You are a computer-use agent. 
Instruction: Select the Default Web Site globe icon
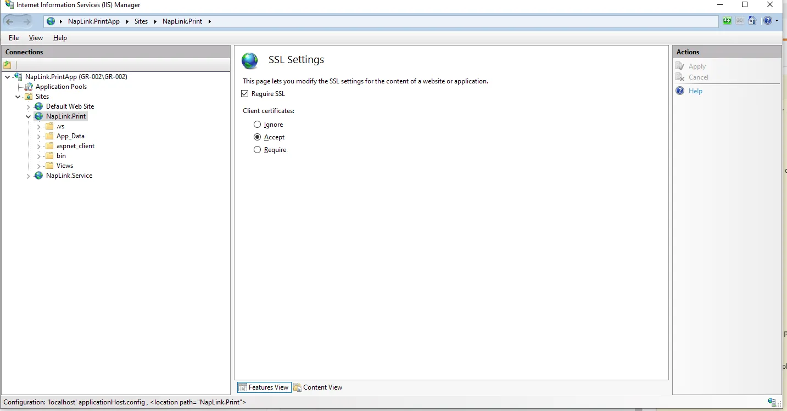point(38,106)
